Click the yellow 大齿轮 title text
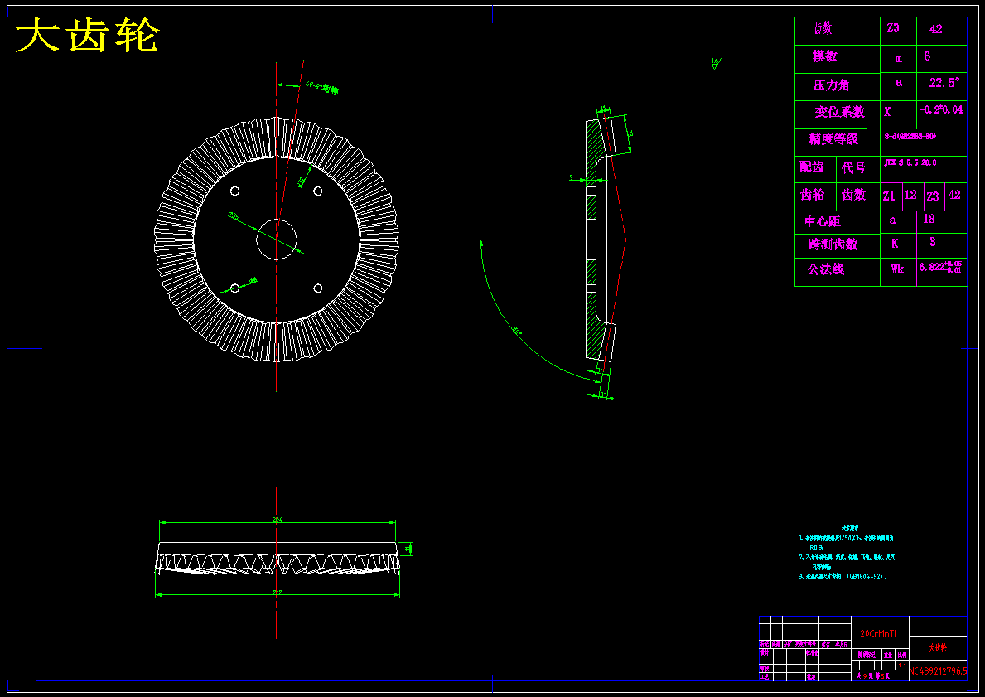Viewport: 985px width, 697px height. pos(87,35)
